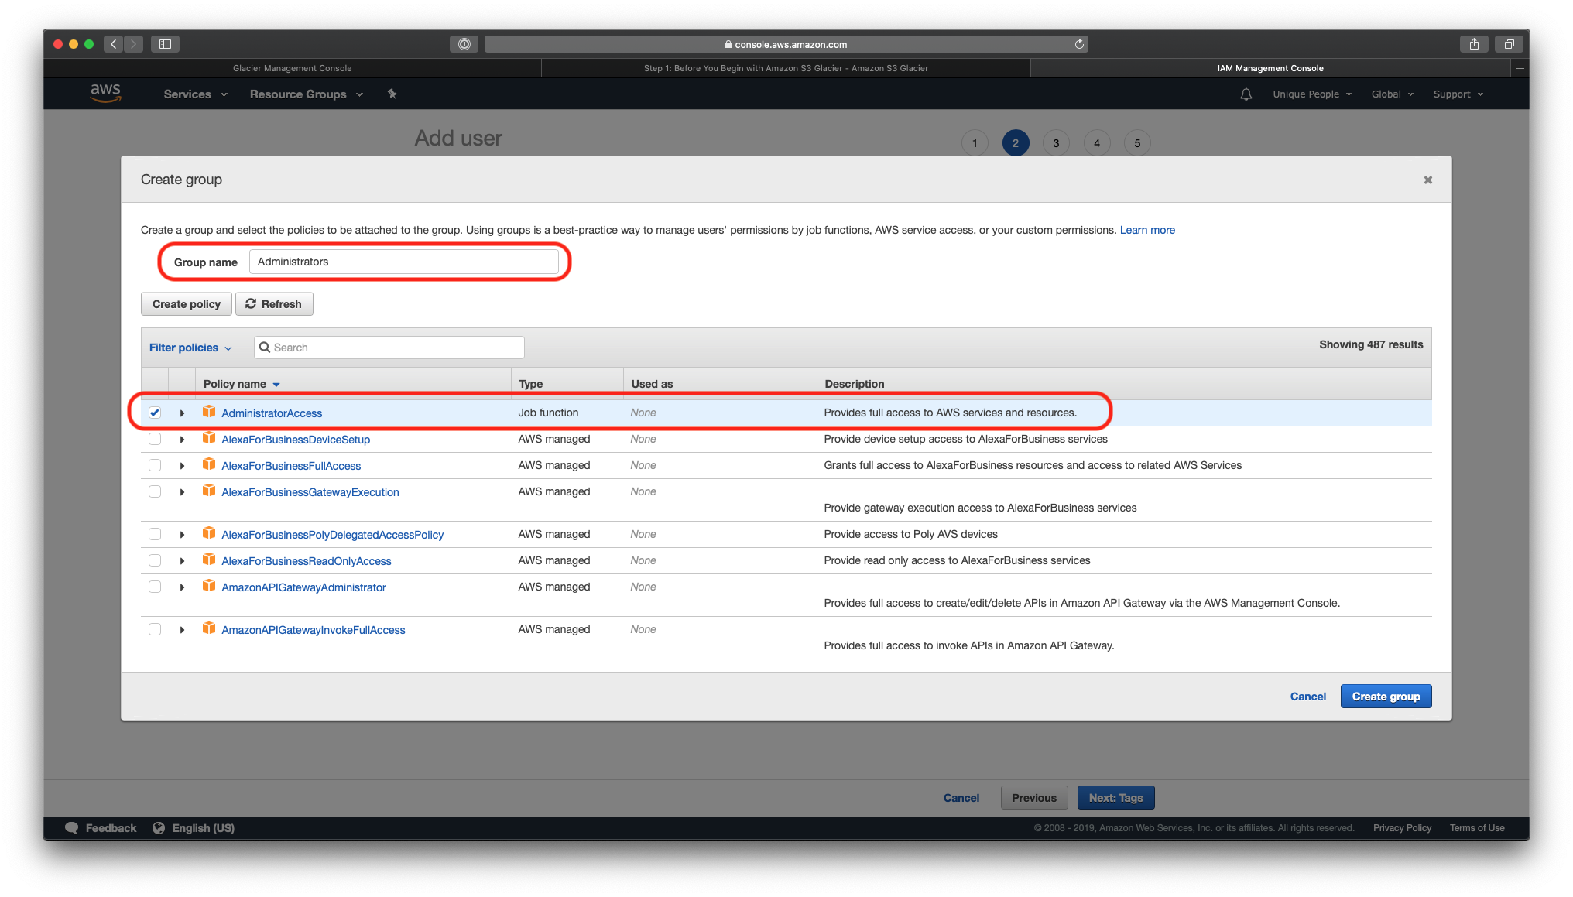
Task: Click the pin shortcut icon in AWS navbar
Action: point(392,94)
